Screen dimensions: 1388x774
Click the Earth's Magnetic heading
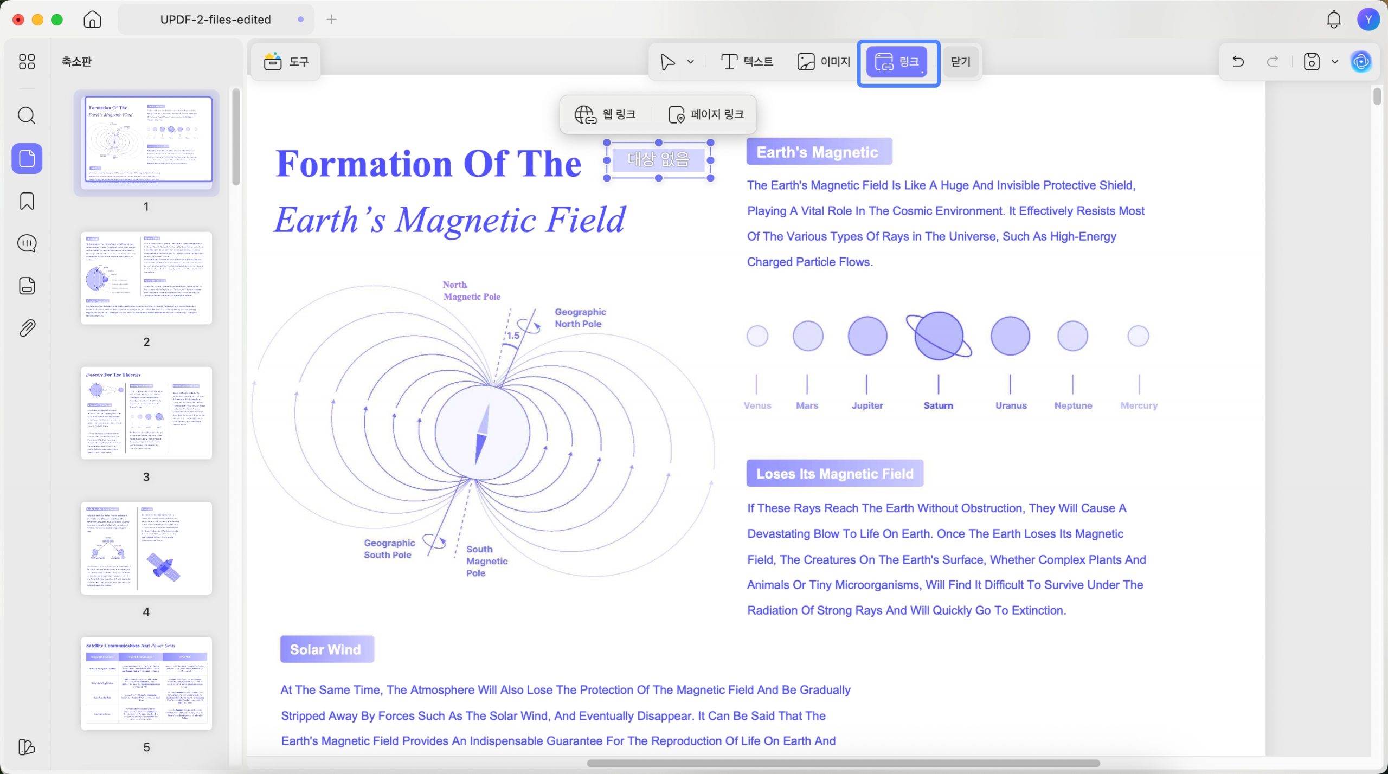(x=819, y=152)
